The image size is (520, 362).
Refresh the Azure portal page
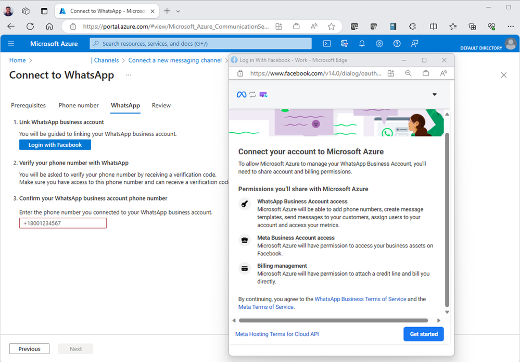click(x=30, y=27)
